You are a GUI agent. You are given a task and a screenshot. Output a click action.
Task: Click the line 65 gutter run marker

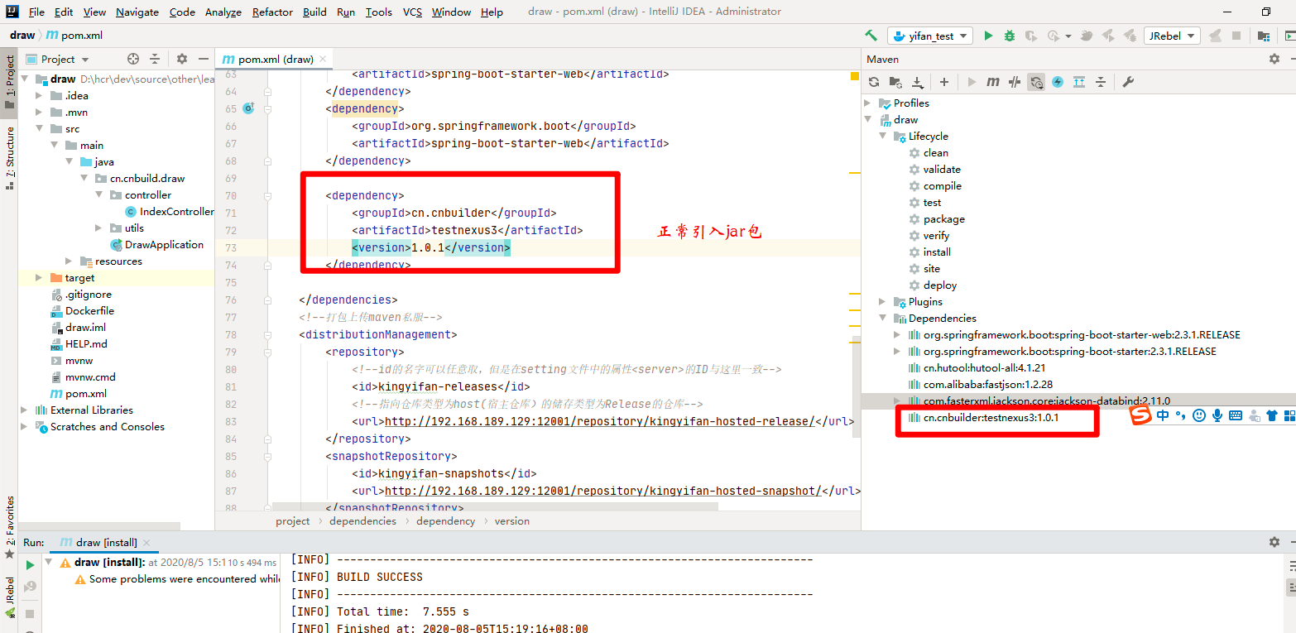coord(247,109)
